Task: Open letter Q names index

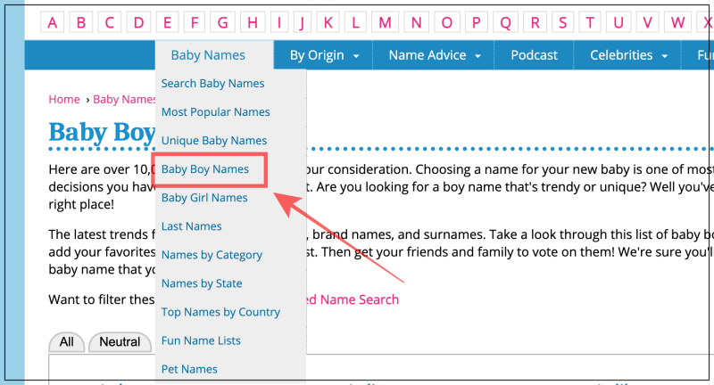Action: pyautogui.click(x=505, y=22)
